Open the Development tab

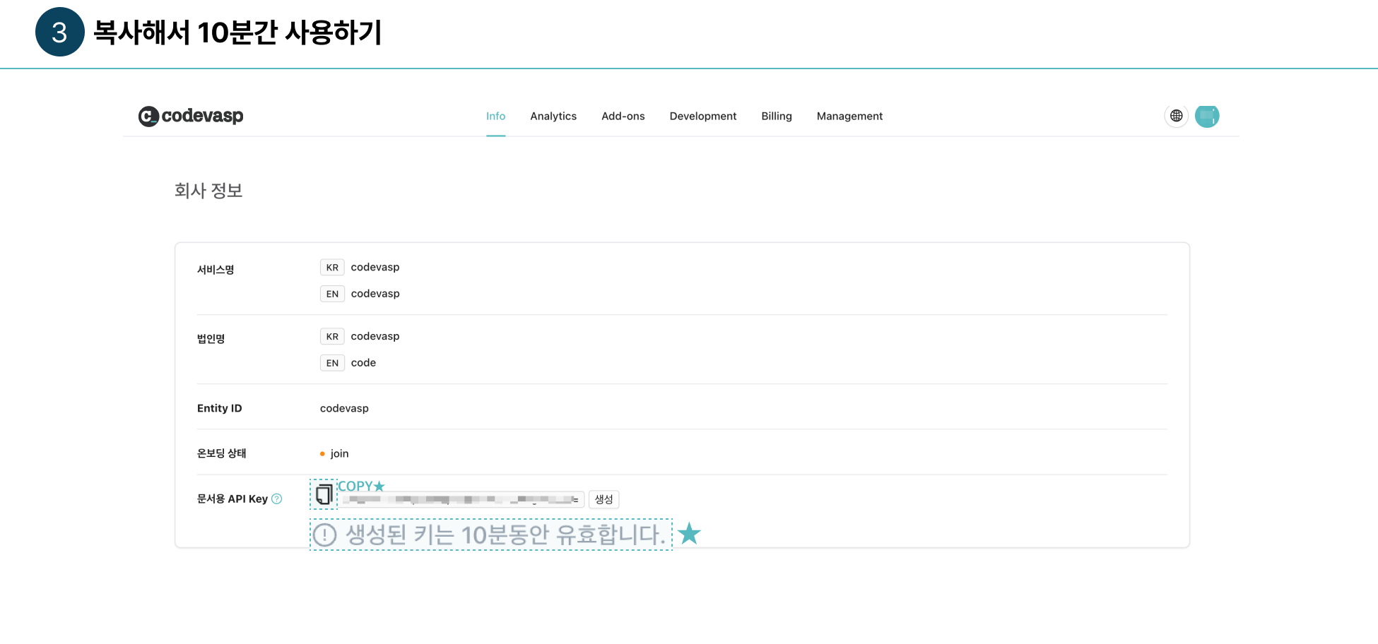(x=702, y=116)
